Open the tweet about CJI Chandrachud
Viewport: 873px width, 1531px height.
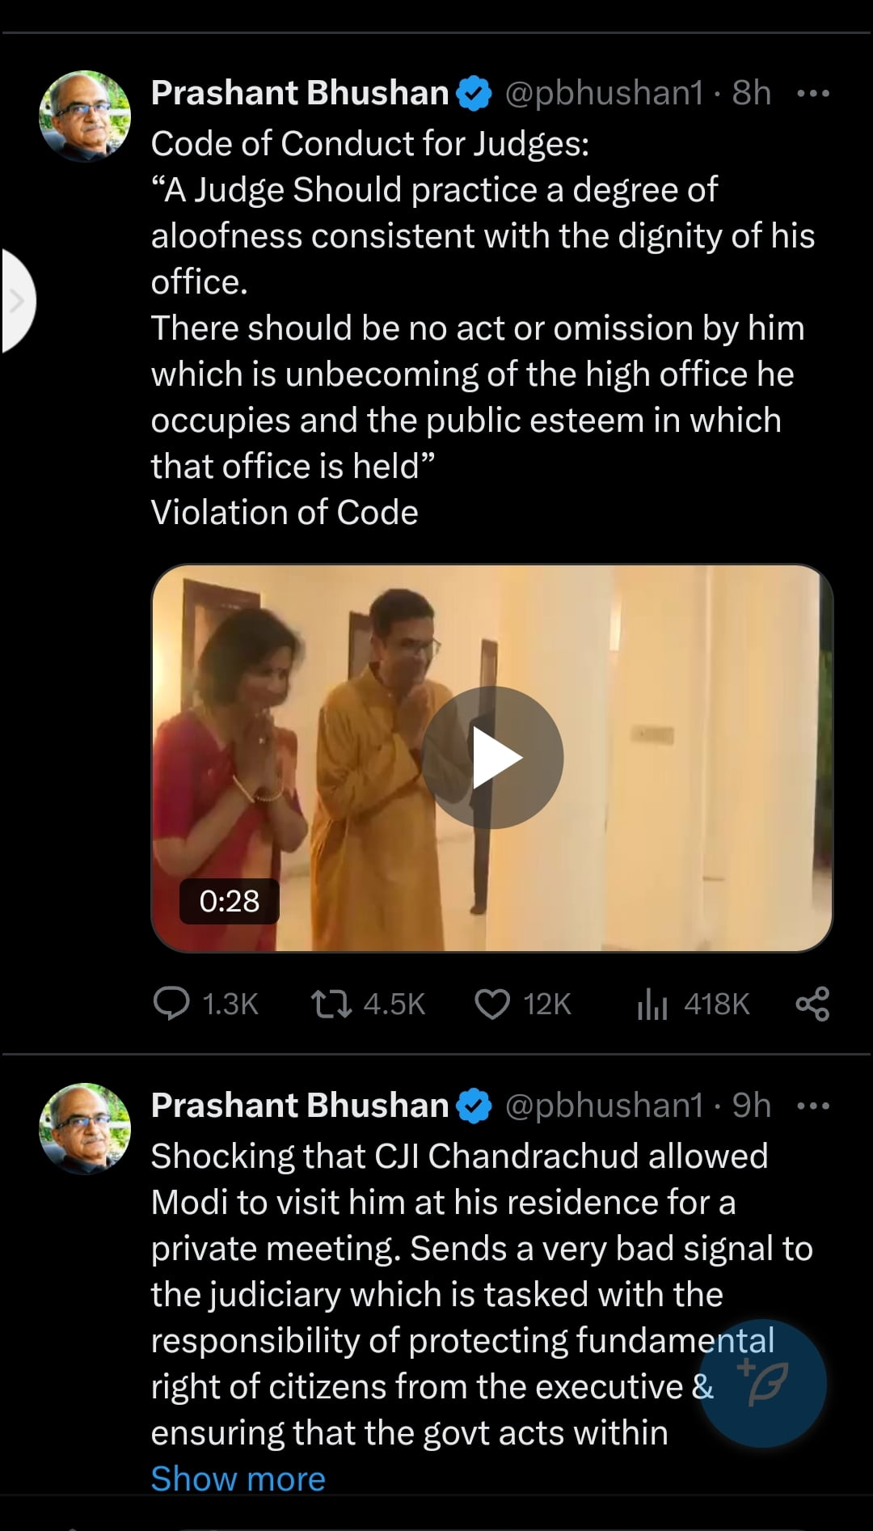[461, 1294]
